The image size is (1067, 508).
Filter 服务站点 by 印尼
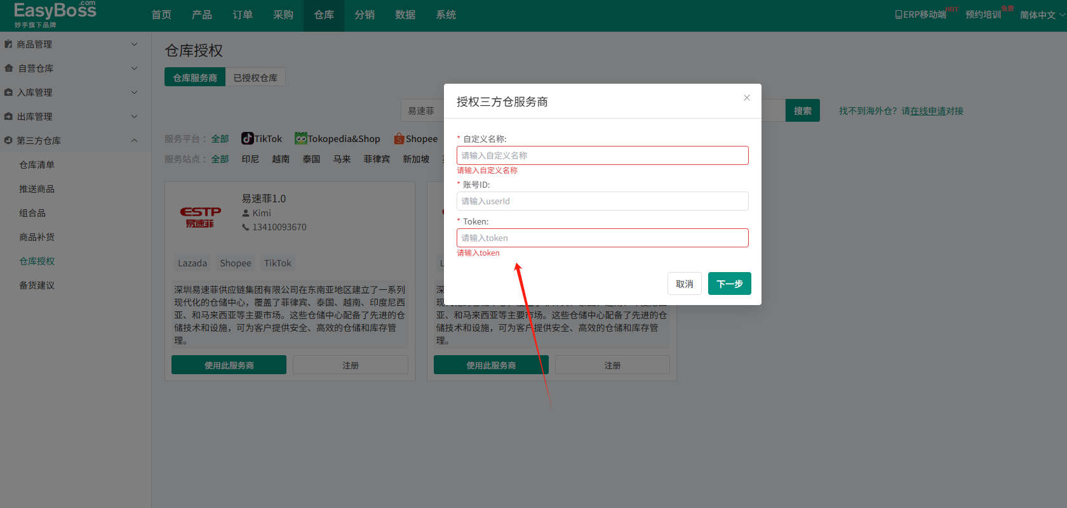point(250,159)
